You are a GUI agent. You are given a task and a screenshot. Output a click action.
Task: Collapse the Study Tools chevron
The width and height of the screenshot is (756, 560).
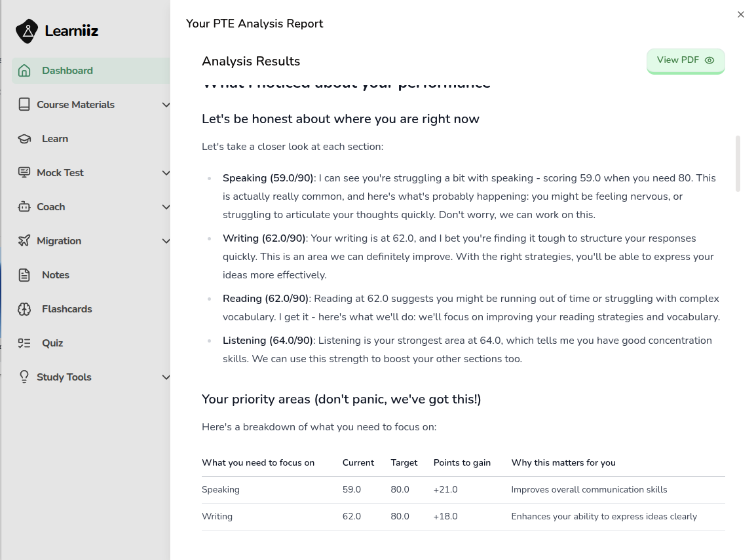(166, 377)
